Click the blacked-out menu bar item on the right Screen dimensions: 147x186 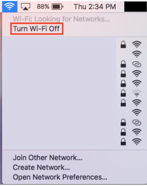pyautogui.click(x=136, y=7)
